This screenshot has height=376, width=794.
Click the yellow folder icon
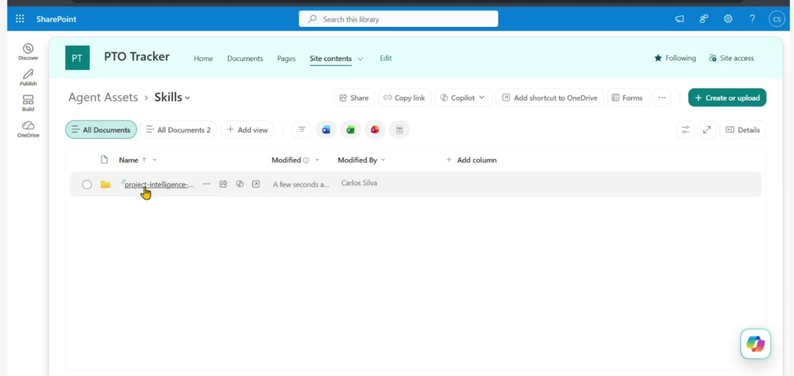[x=105, y=185]
